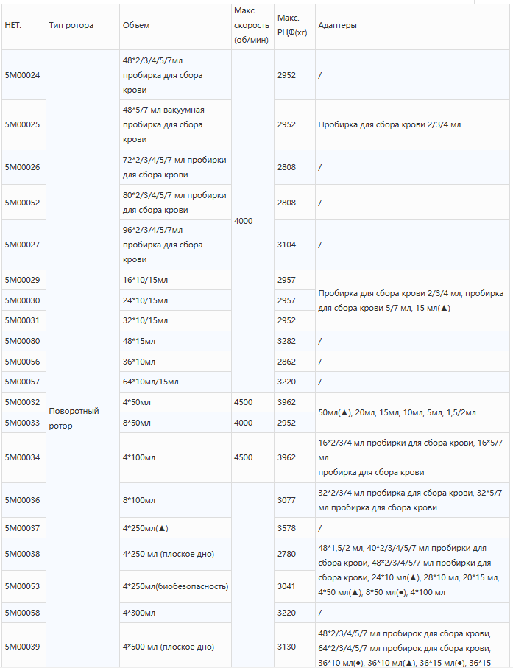Select the 50мл, 20мл, 15мл adapters cell
513x668 pixels.
coord(412,412)
